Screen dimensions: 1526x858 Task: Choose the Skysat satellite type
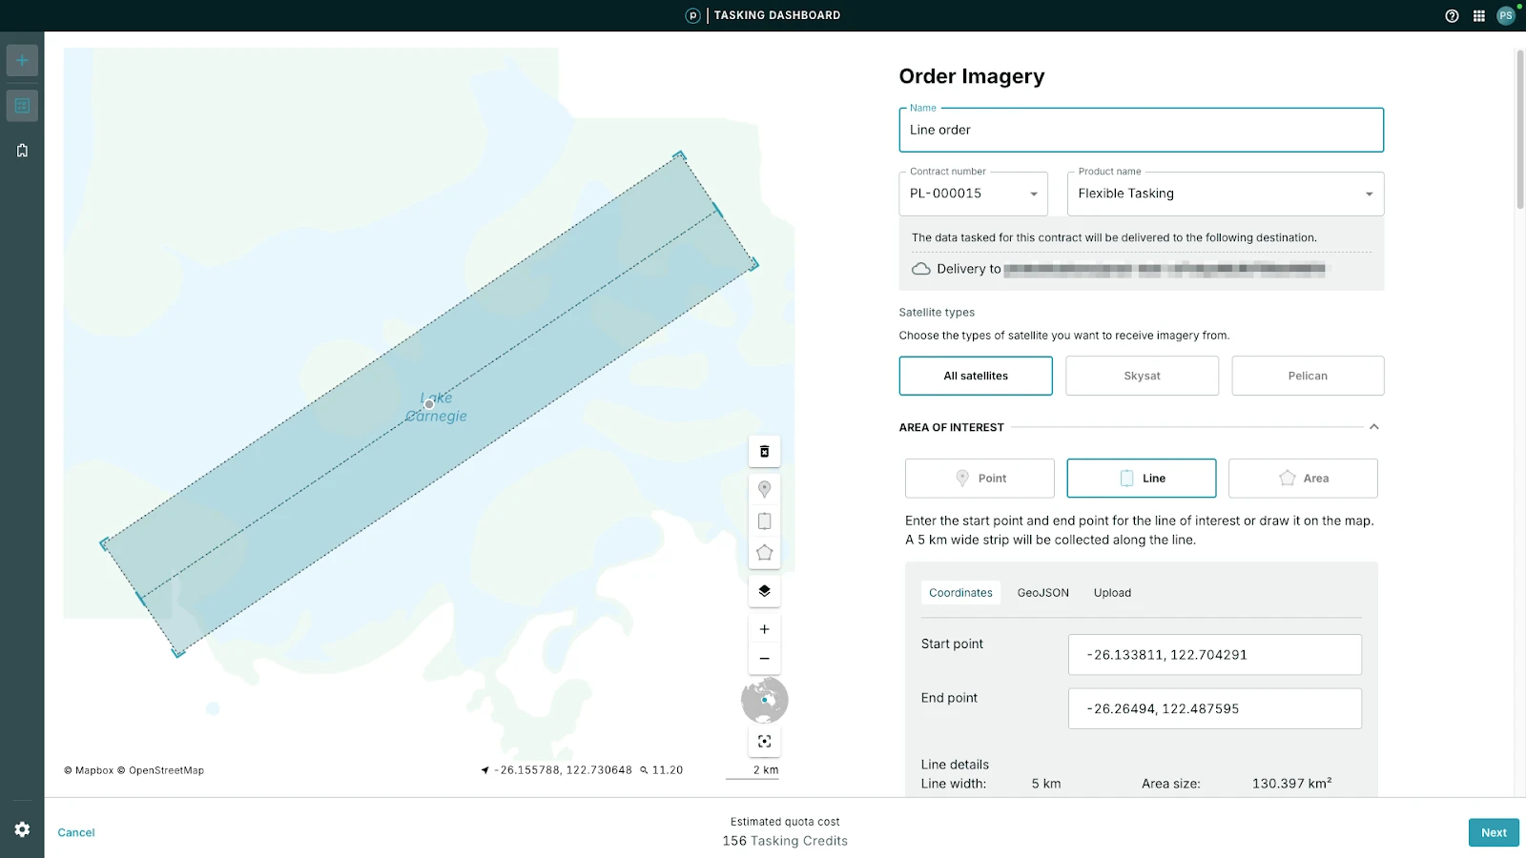point(1142,376)
